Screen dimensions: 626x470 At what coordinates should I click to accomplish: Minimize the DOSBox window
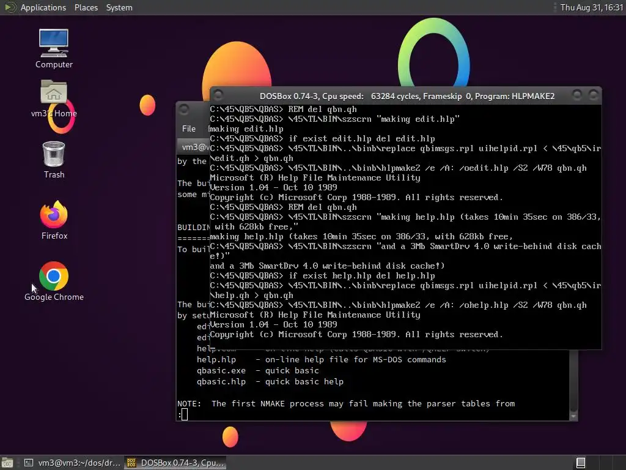click(x=577, y=95)
